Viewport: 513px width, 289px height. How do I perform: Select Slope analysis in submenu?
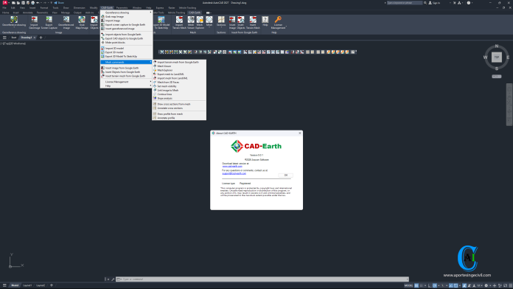(179, 98)
